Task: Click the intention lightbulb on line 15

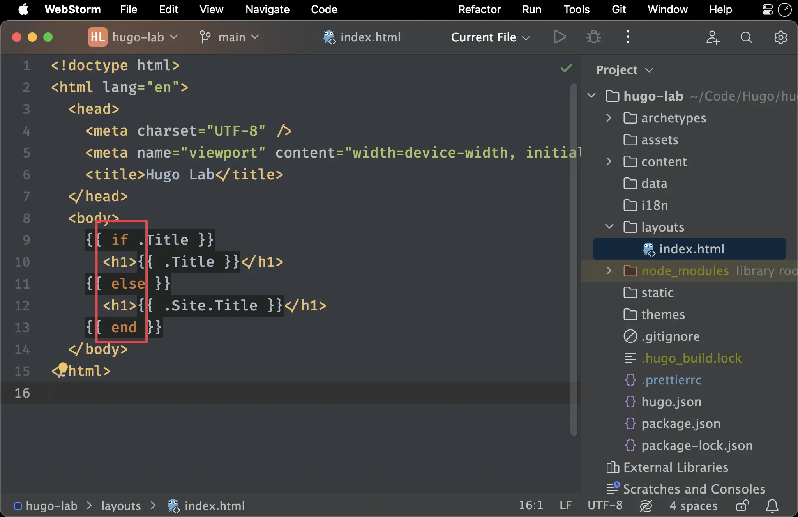Action: coord(63,367)
